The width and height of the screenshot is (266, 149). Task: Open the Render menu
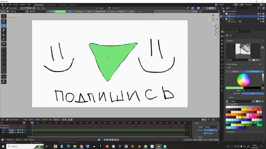tap(15, 5)
